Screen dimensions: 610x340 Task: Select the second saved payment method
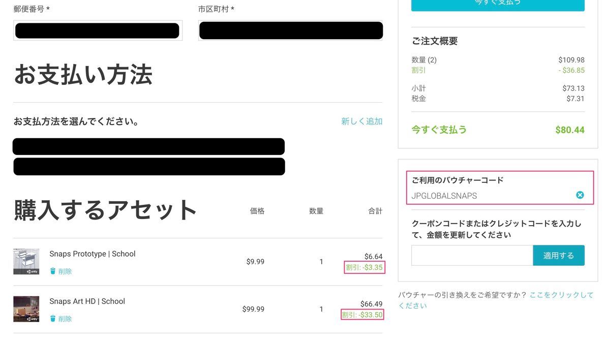(149, 167)
